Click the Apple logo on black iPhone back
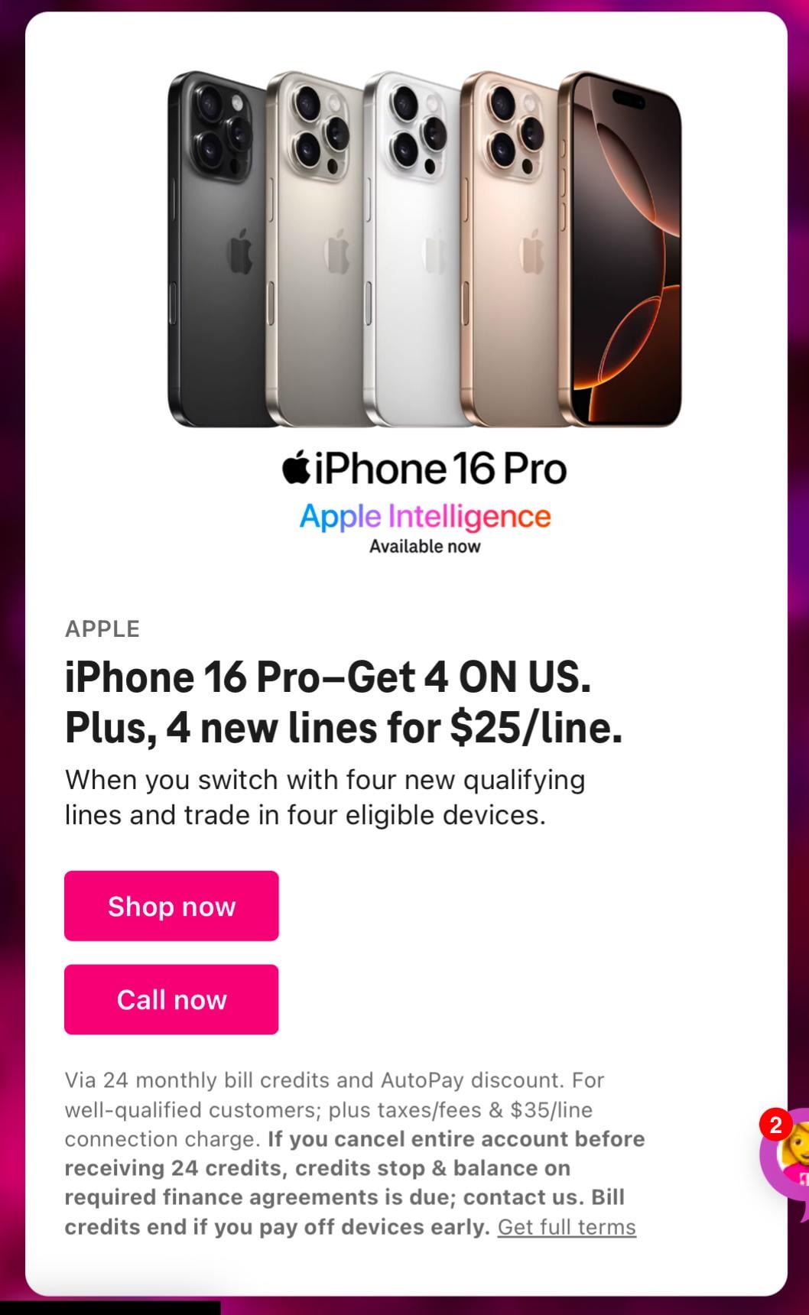 point(239,251)
